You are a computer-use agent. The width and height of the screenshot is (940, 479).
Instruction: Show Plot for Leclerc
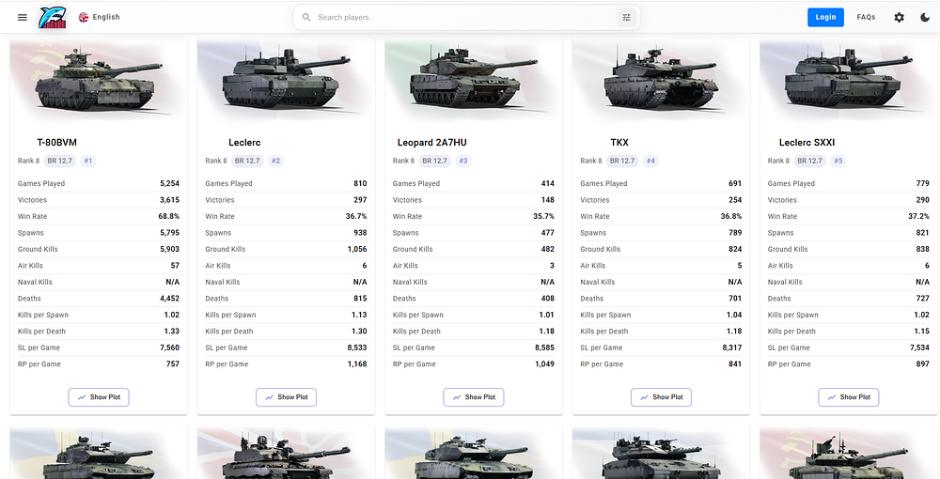tap(286, 397)
